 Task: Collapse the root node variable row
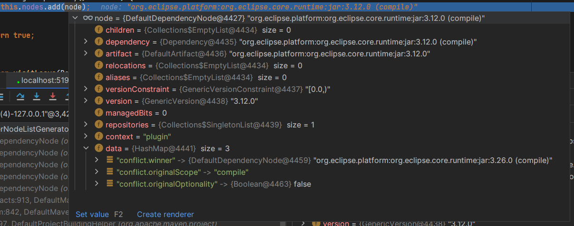tap(75, 18)
